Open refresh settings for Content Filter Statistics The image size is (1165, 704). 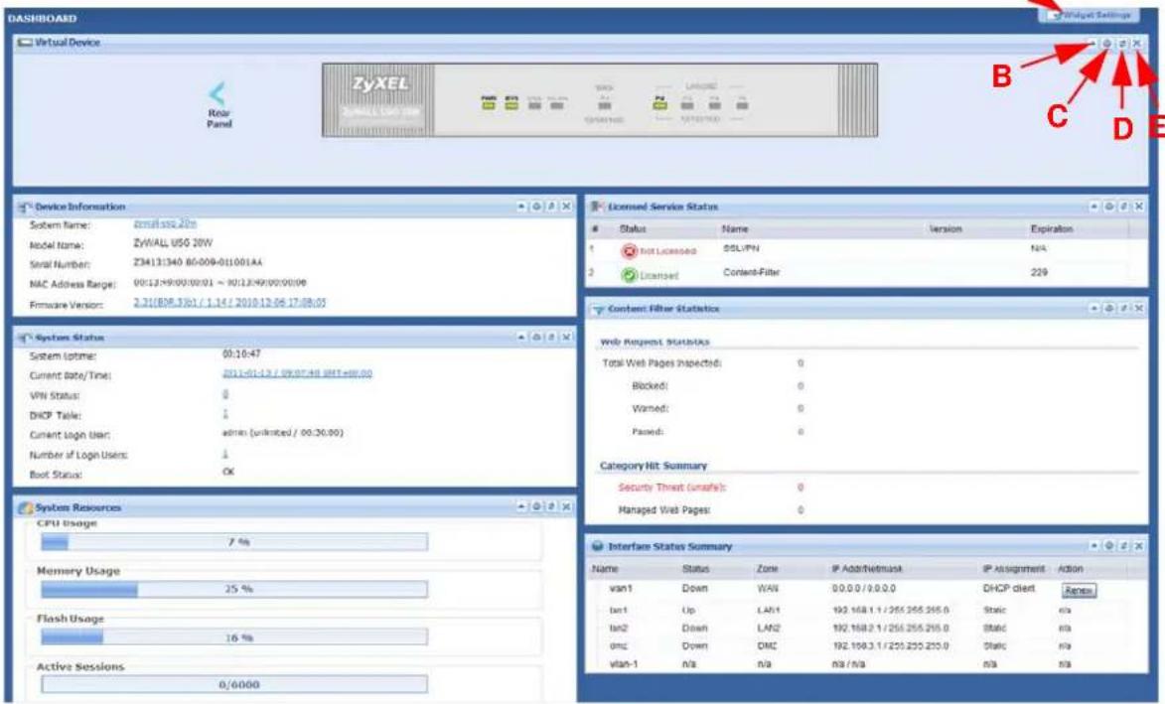pyautogui.click(x=1108, y=308)
